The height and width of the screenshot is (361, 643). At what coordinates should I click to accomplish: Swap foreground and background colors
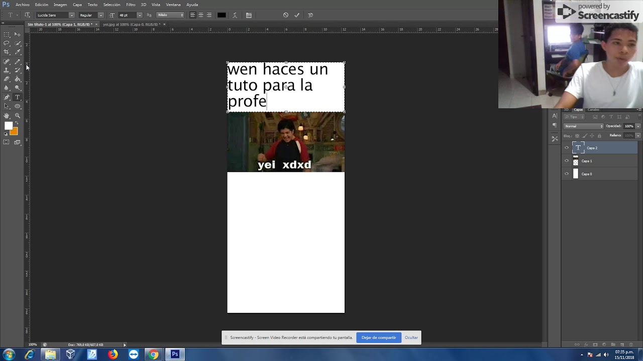pyautogui.click(x=17, y=123)
